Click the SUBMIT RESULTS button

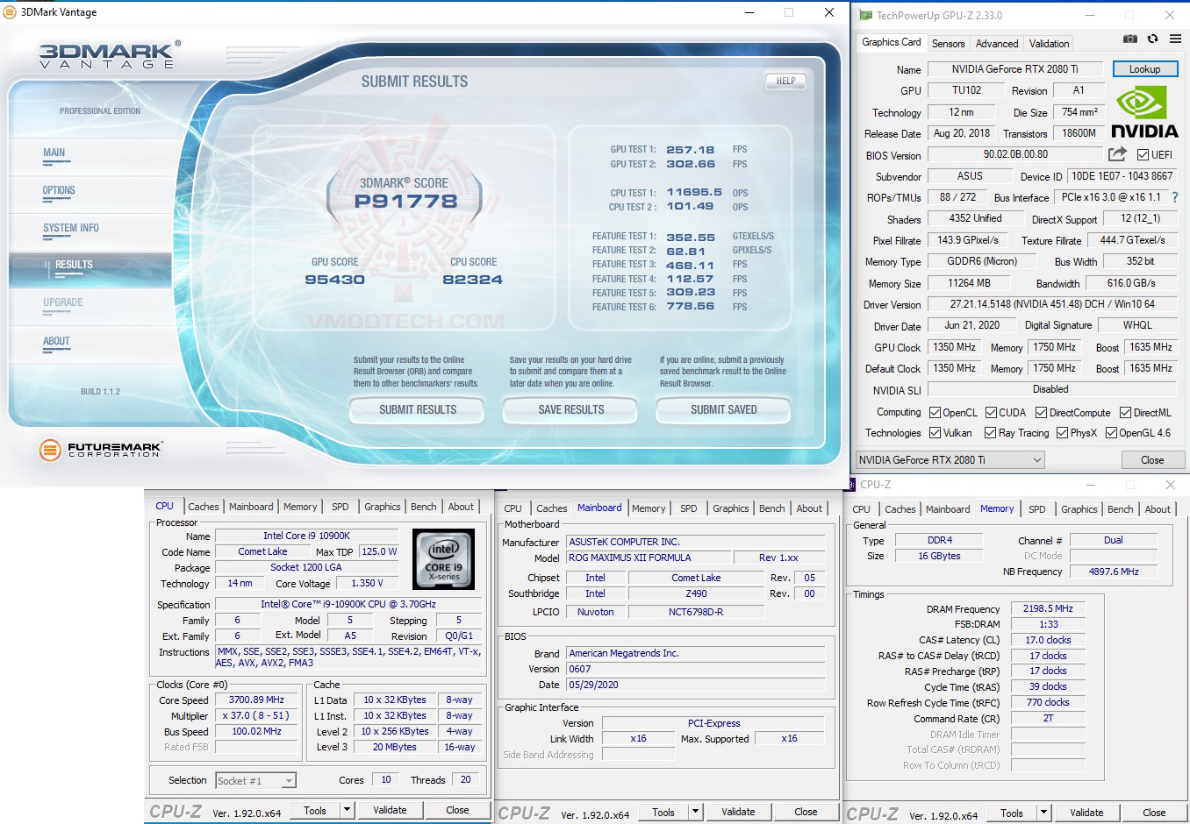tap(416, 409)
